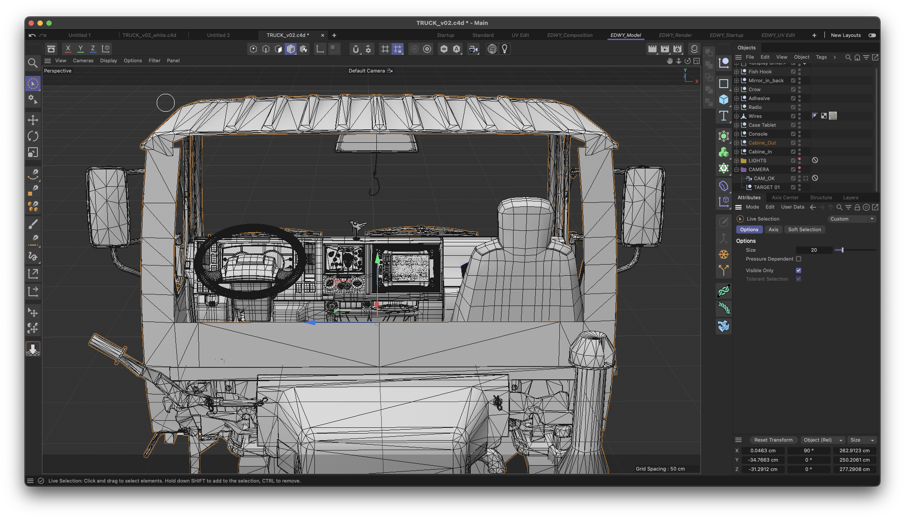Click the magnifier search icon at top-left
This screenshot has width=905, height=519.
click(x=33, y=63)
